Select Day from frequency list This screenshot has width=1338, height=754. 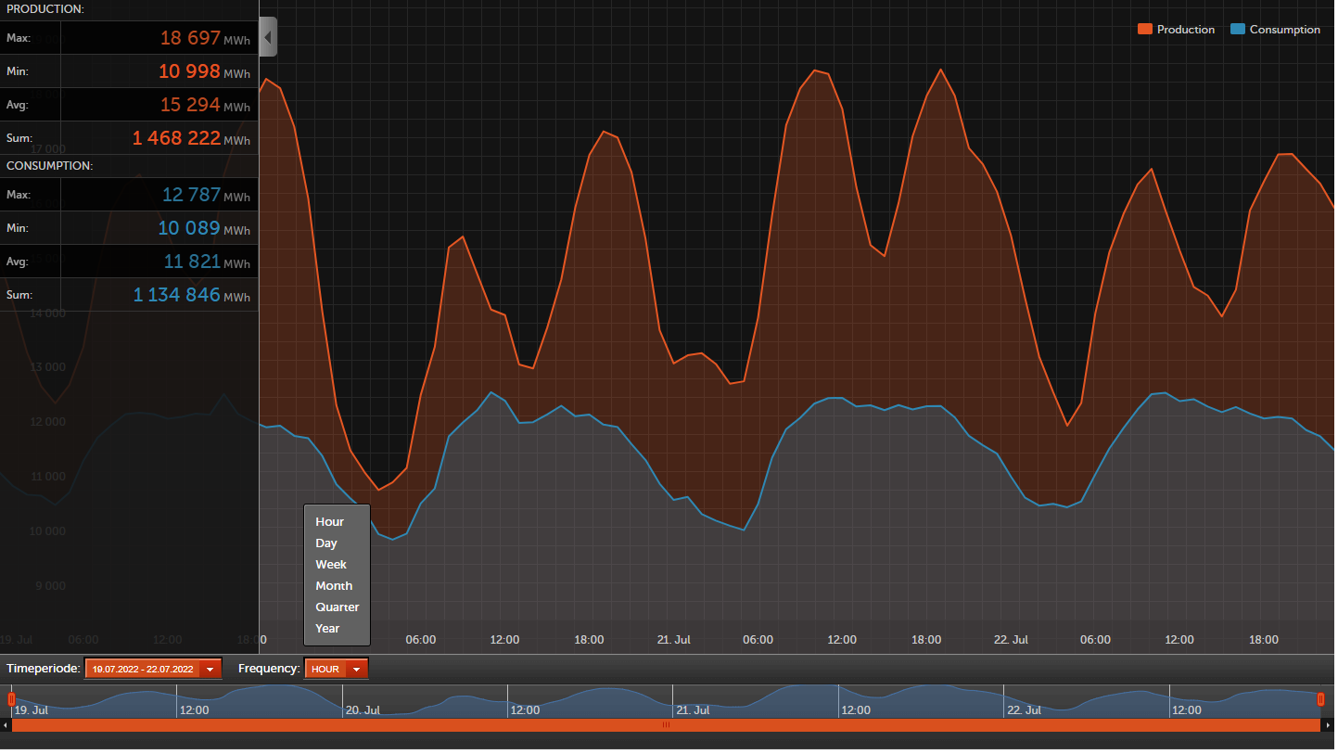coord(326,543)
